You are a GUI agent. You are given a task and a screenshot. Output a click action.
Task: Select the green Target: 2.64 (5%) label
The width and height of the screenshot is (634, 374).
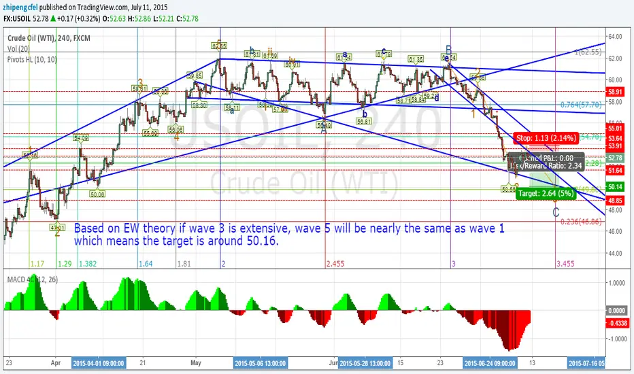coord(546,193)
